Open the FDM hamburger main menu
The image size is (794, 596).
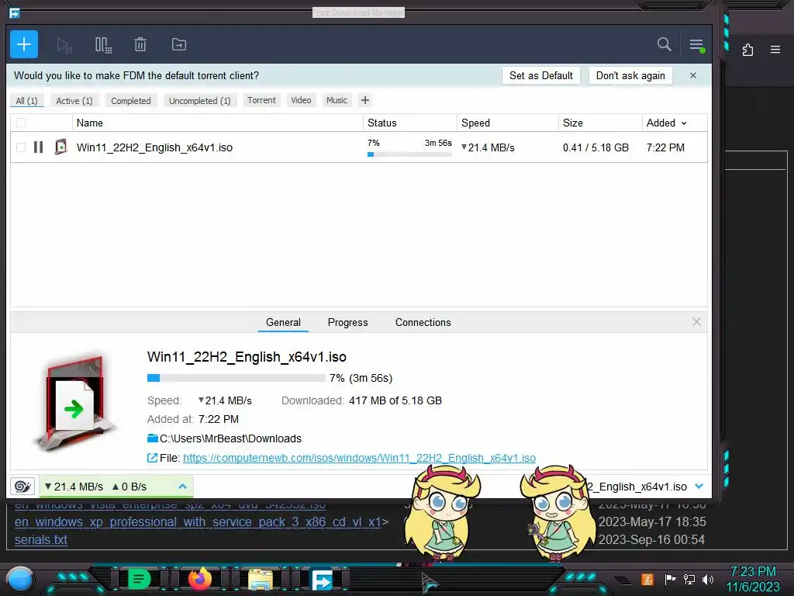[697, 45]
